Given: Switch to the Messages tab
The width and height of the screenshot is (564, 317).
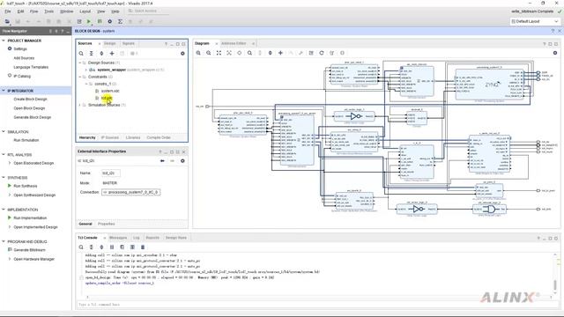Looking at the screenshot, I should pyautogui.click(x=118, y=238).
